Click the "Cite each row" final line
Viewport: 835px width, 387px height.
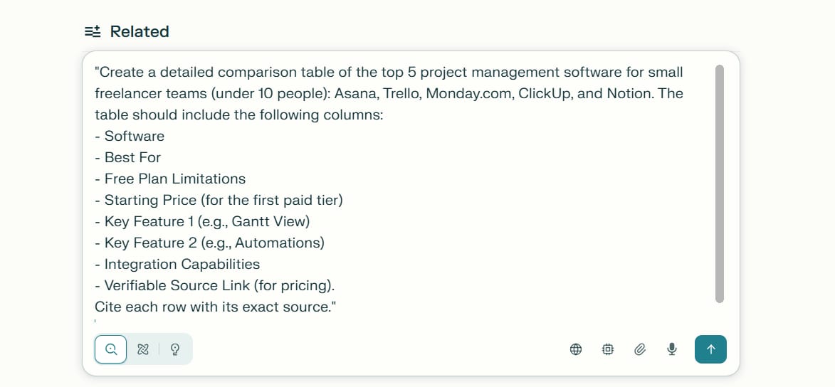click(215, 307)
